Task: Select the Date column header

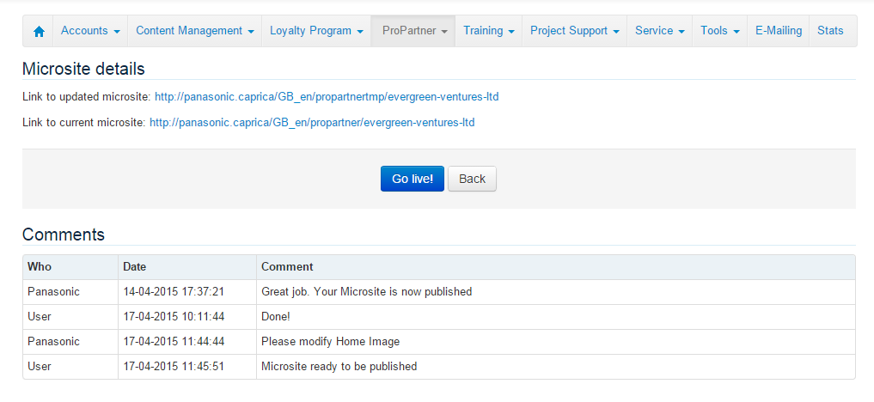Action: coord(187,266)
